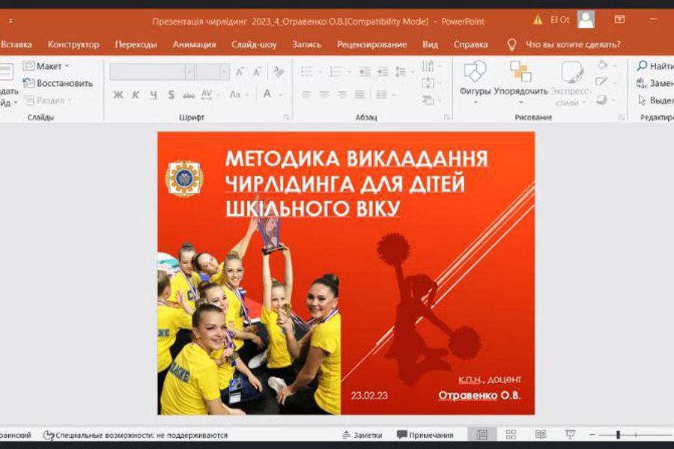Click Восстановить to reset the slide
The height and width of the screenshot is (449, 674).
(x=58, y=83)
